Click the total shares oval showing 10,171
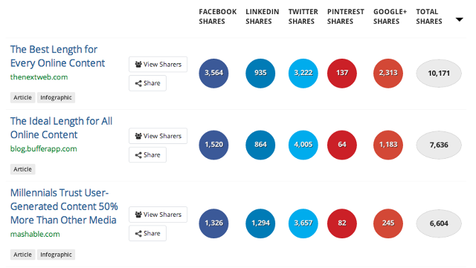This screenshot has height=268, width=476. [439, 73]
